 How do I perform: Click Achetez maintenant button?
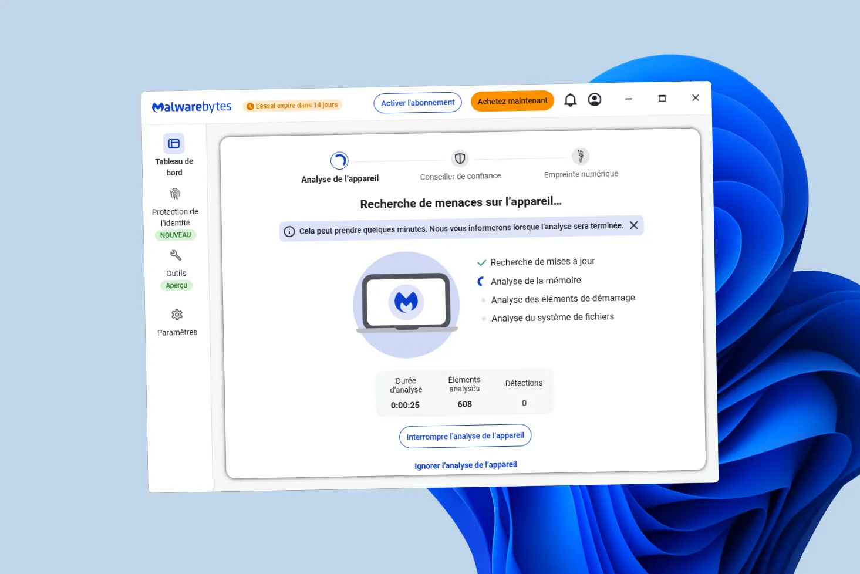tap(512, 101)
